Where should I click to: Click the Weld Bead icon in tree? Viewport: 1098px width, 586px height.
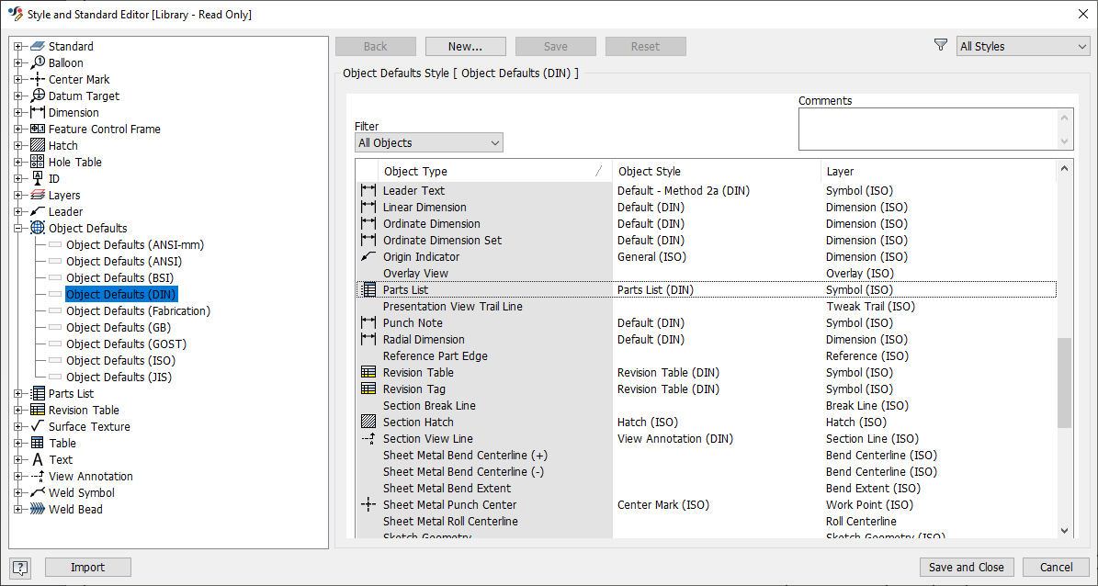[x=38, y=510]
